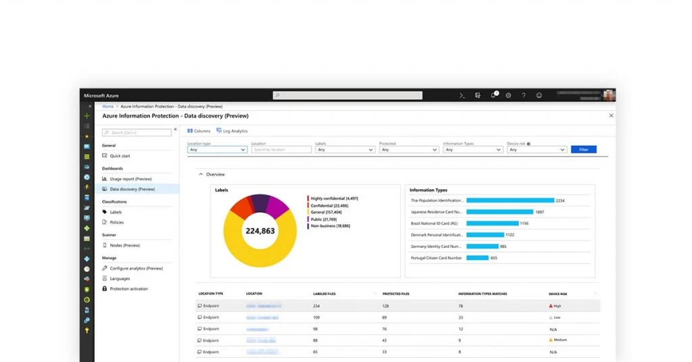Click the yellow lightning bolt icon in left rail
Viewport: 692px width, 362px height.
coord(87,187)
